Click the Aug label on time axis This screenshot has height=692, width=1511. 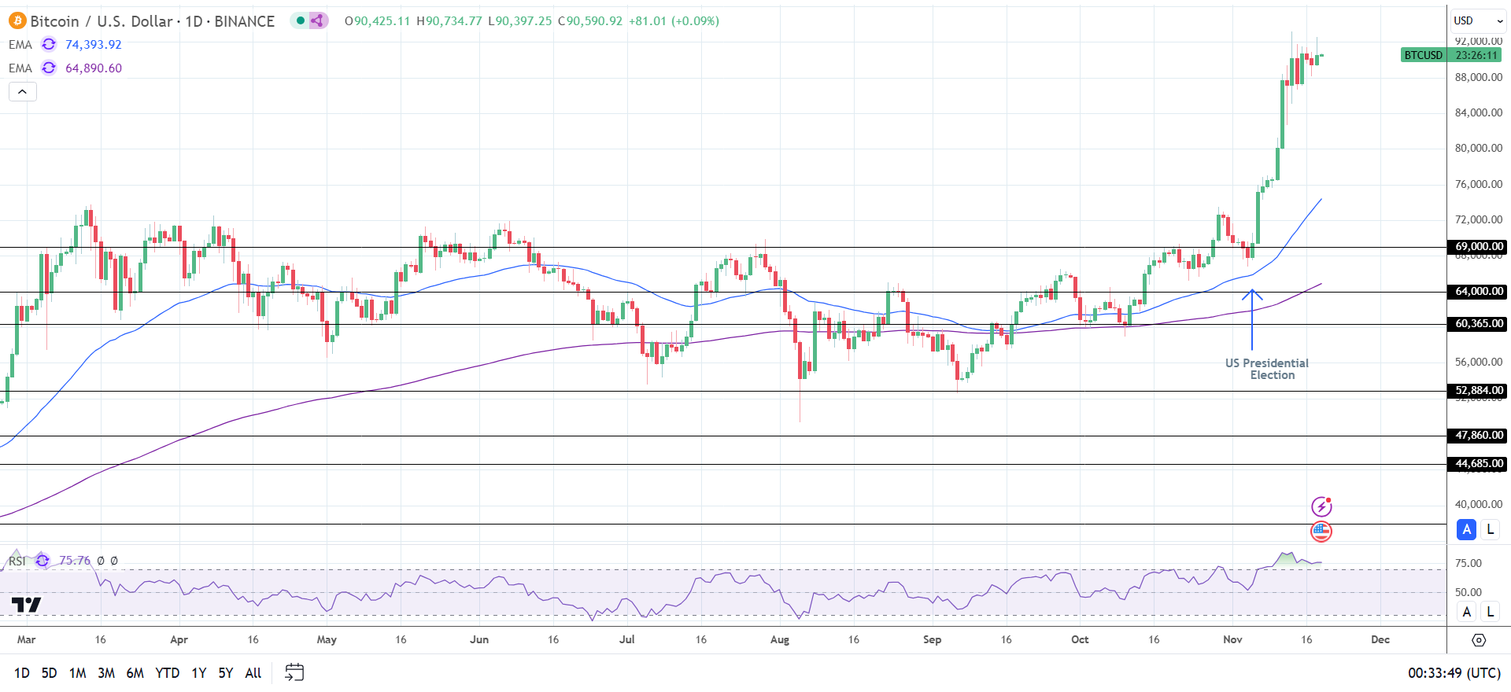pyautogui.click(x=780, y=639)
